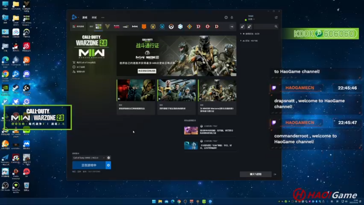This screenshot has width=364, height=205.
Task: Select the Hearthstone game icon
Action: pos(189,26)
